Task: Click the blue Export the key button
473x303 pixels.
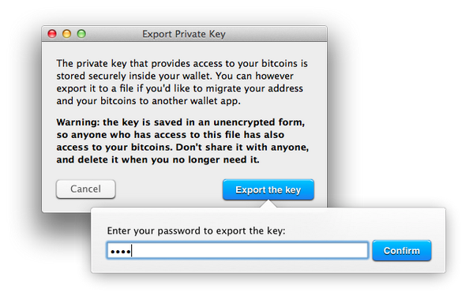Action: [x=268, y=189]
